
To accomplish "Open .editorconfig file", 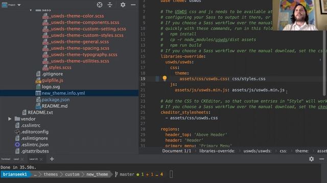I will 34,132.
